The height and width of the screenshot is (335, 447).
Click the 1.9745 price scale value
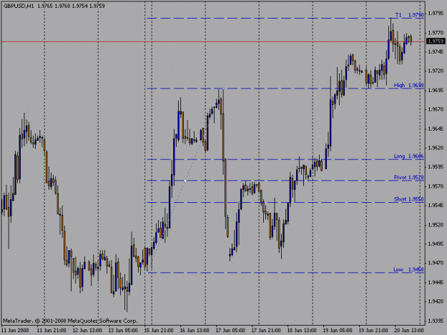coord(436,51)
